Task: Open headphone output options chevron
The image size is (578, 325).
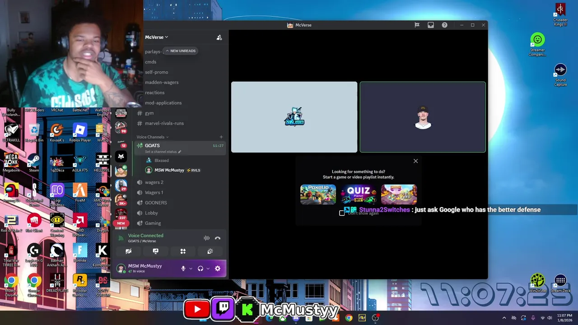Action: (208, 269)
